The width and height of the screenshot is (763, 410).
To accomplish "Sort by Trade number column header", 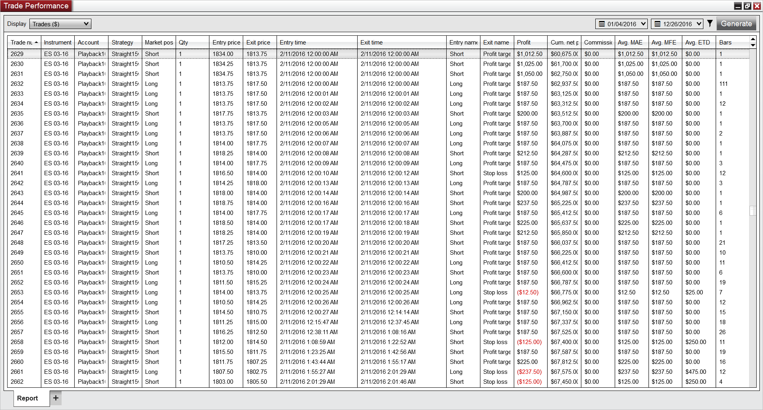I will pos(24,43).
